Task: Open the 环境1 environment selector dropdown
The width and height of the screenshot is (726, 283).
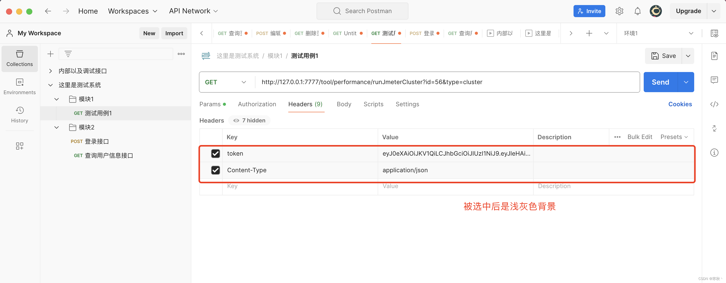Action: [x=660, y=33]
